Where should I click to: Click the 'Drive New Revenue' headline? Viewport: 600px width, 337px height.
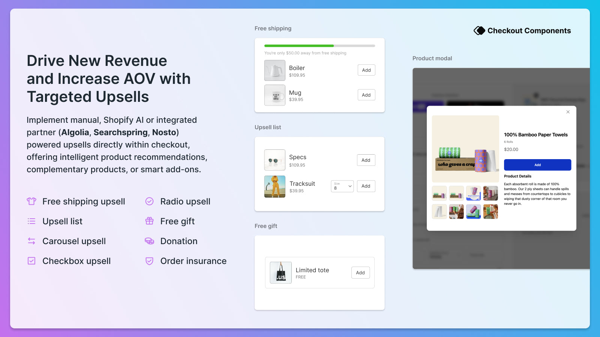[97, 61]
